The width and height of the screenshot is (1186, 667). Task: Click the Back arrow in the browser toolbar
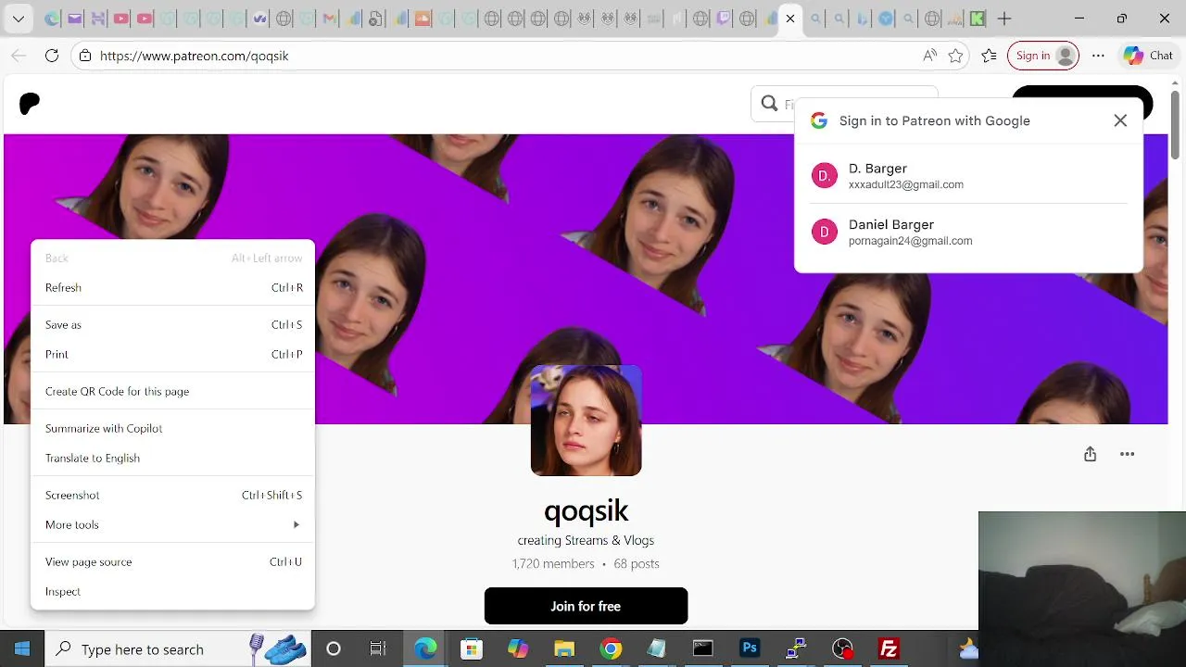tap(19, 56)
